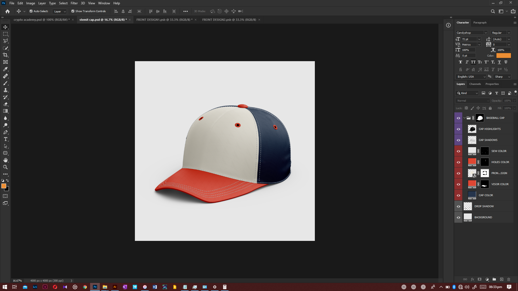Open the English: USA language dropdown
Viewport: 518px width, 291px height.
point(471,77)
